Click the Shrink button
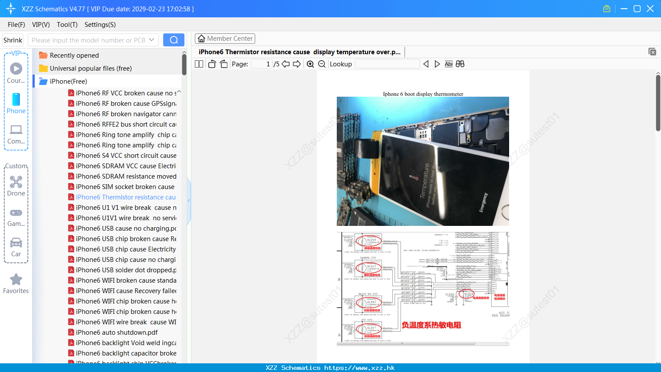 pyautogui.click(x=13, y=40)
